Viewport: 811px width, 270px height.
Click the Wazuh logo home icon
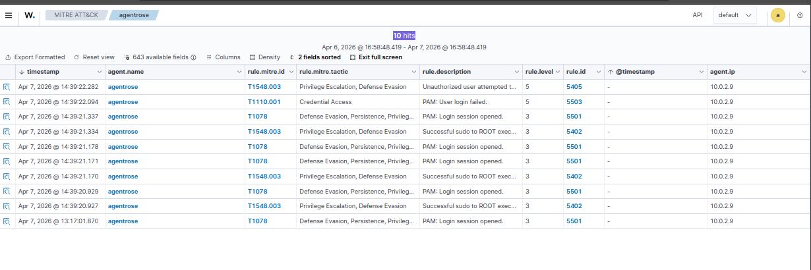30,14
